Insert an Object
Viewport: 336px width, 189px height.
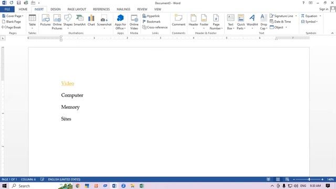coord(277,27)
